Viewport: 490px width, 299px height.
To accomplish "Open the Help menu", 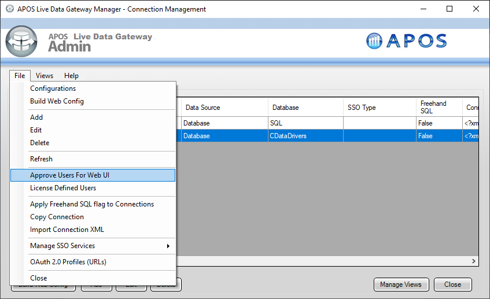I will tap(71, 76).
